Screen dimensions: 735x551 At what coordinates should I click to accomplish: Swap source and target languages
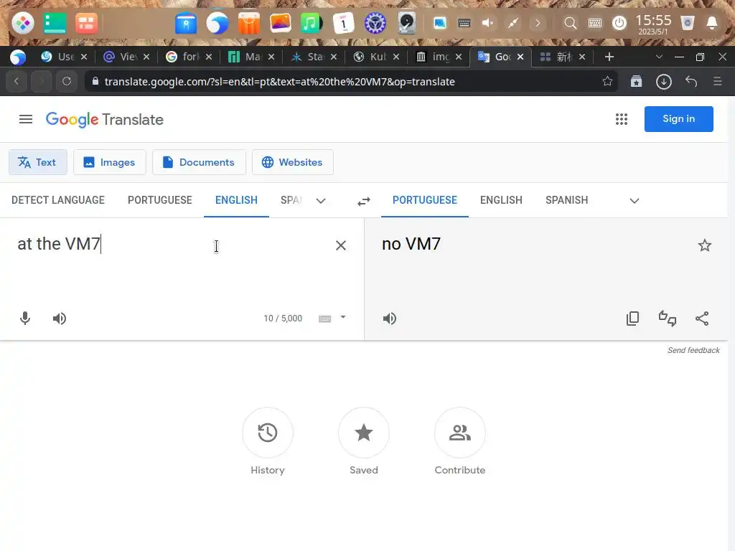coord(364,201)
